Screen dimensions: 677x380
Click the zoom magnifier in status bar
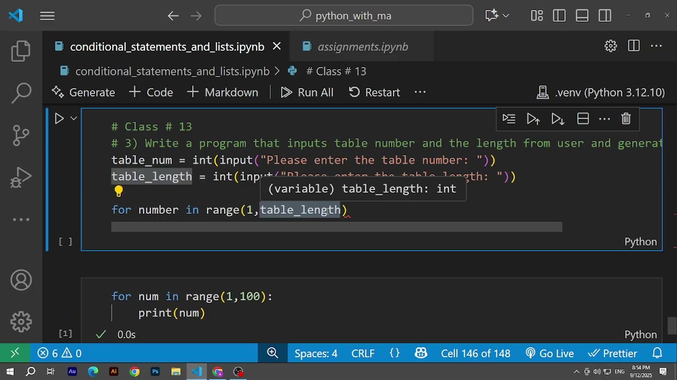pyautogui.click(x=273, y=353)
